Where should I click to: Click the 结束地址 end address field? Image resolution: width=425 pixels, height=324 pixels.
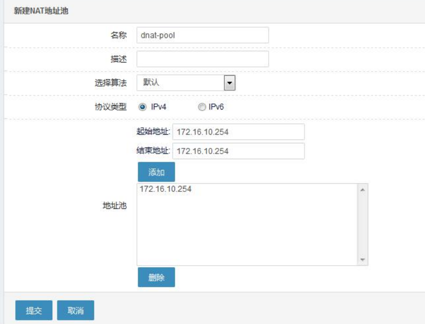pos(238,151)
